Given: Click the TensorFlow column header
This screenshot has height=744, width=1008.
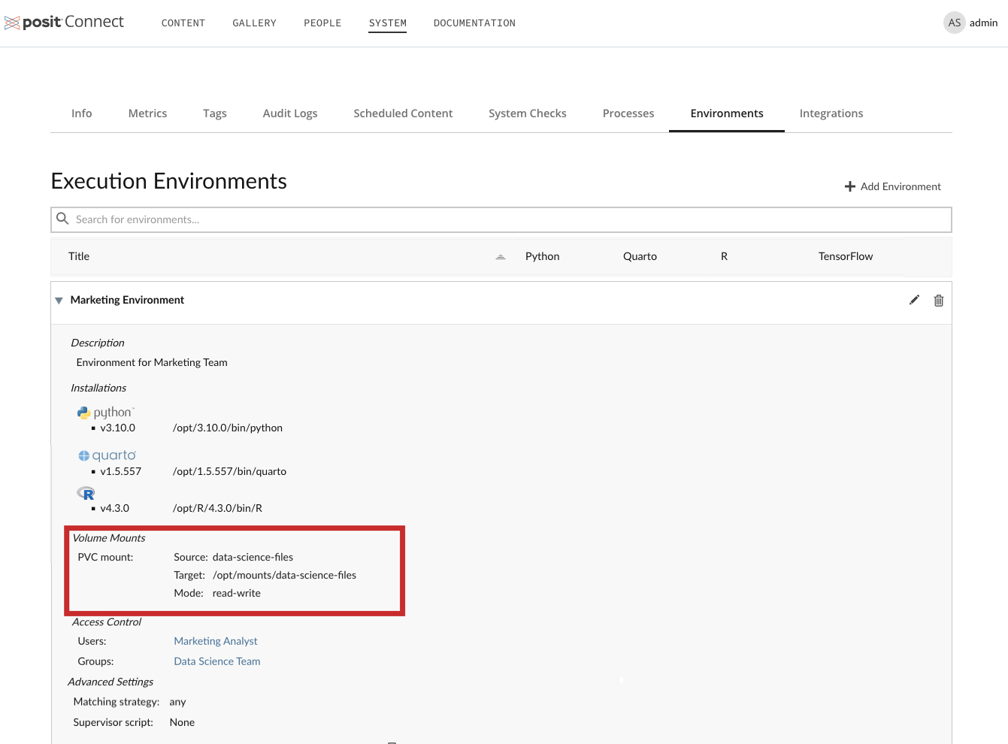Looking at the screenshot, I should click(x=846, y=256).
